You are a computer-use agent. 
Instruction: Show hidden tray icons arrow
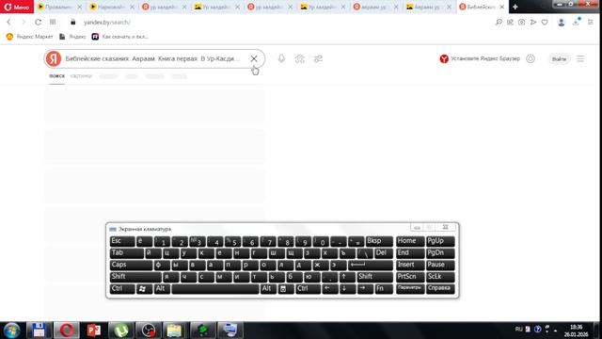coord(555,330)
